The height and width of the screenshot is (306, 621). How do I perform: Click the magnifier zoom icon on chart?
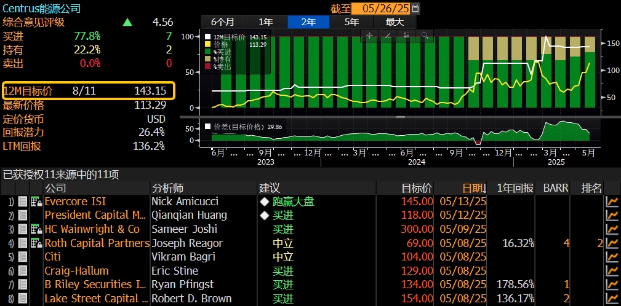click(x=424, y=36)
